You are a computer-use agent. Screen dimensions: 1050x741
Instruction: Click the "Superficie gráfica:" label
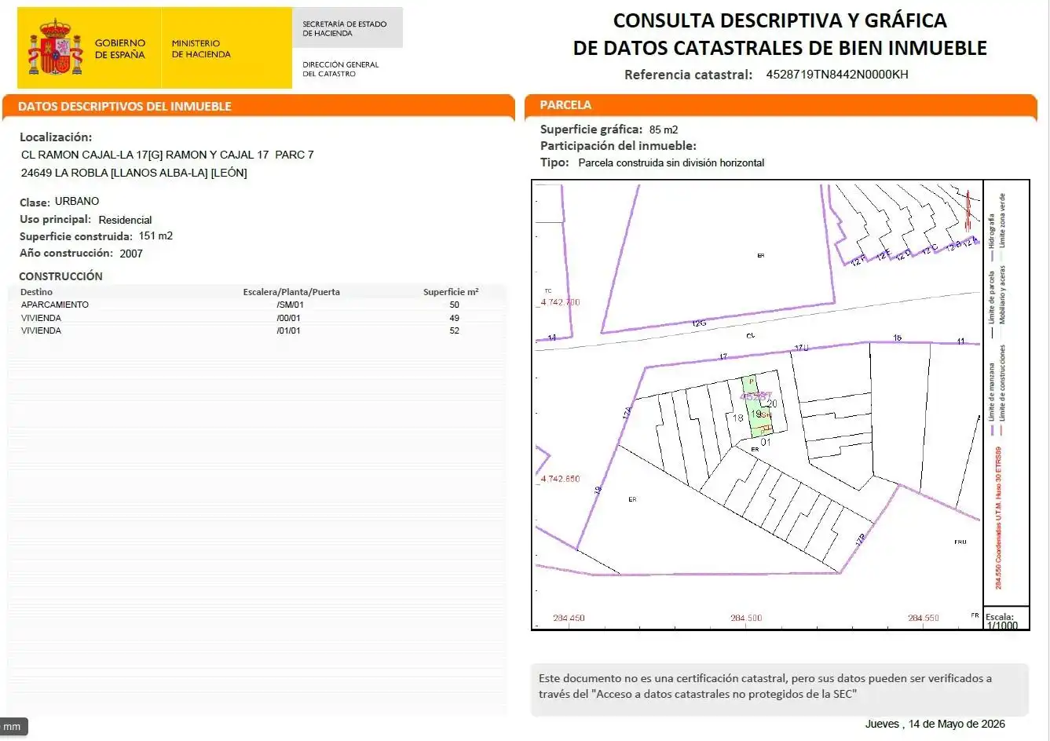[x=591, y=130]
